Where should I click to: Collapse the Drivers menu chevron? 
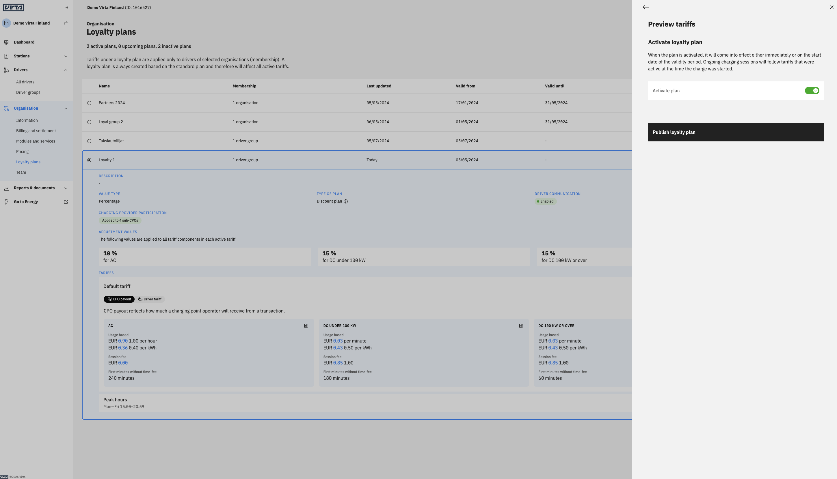(66, 70)
